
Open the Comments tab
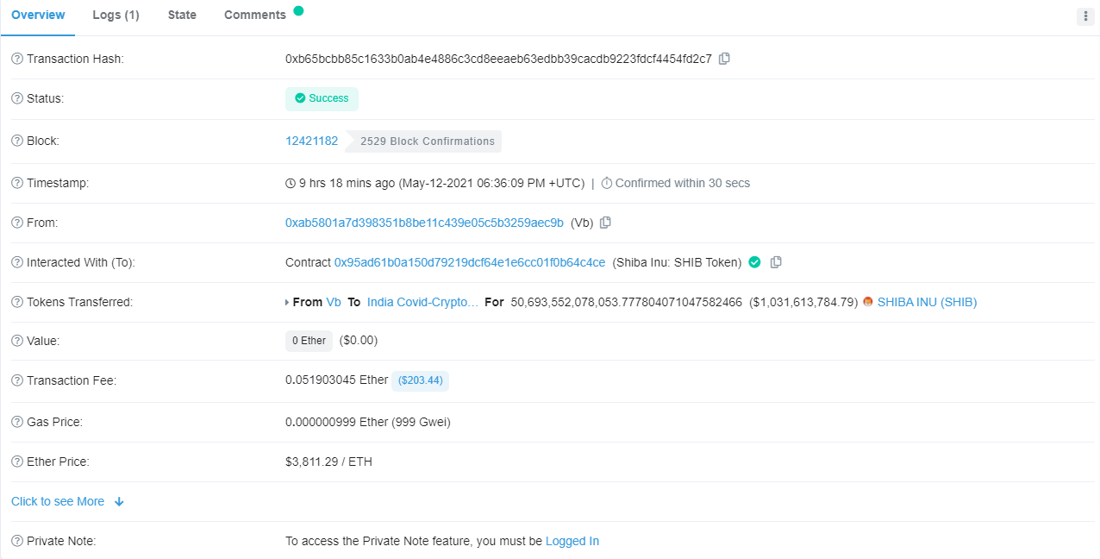[255, 15]
